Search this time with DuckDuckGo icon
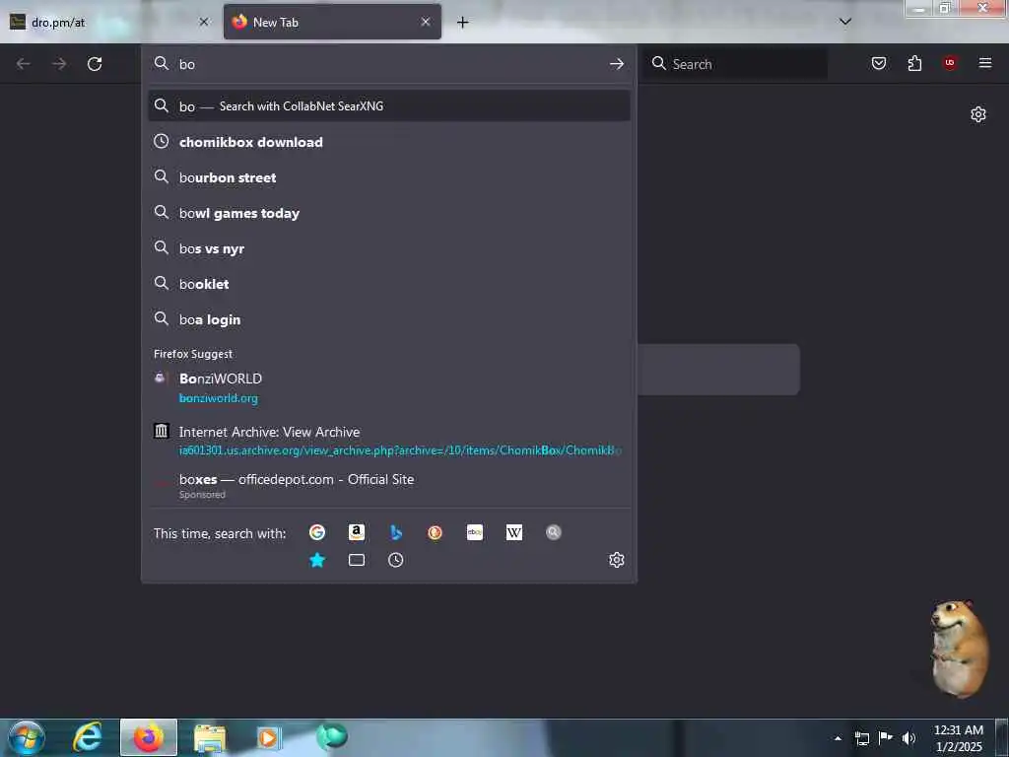The width and height of the screenshot is (1009, 757). pos(435,532)
